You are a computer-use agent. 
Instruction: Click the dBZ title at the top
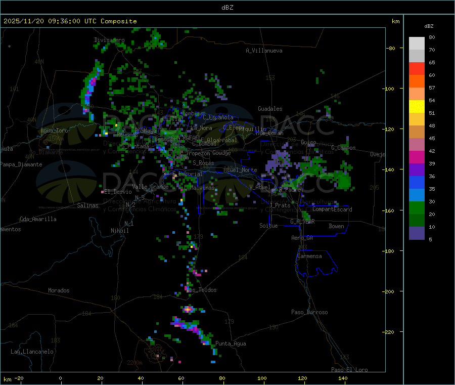click(227, 8)
